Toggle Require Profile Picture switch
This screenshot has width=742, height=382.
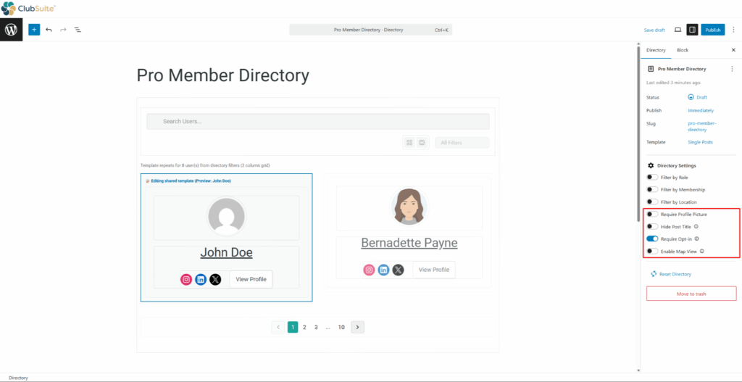click(653, 215)
